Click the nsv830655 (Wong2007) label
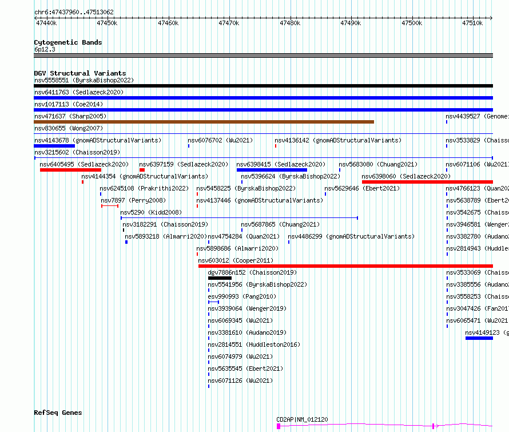 [69, 128]
